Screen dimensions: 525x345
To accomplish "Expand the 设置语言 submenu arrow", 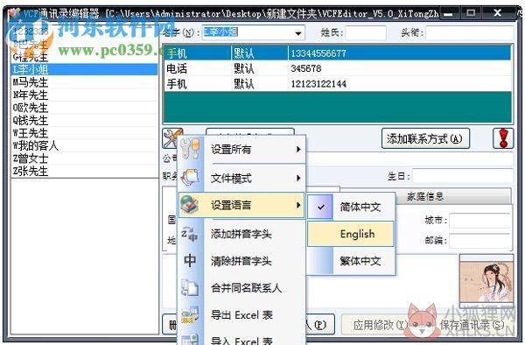I will 298,205.
